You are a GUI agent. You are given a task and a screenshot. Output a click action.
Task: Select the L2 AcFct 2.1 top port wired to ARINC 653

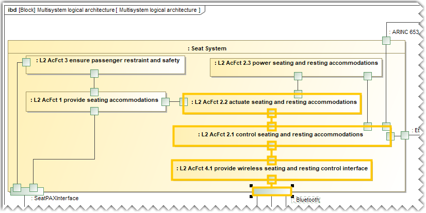(386, 127)
